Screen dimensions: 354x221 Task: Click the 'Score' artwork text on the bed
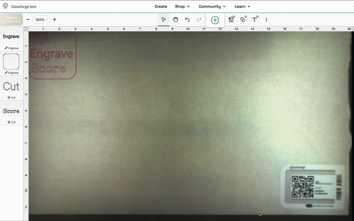(48, 69)
